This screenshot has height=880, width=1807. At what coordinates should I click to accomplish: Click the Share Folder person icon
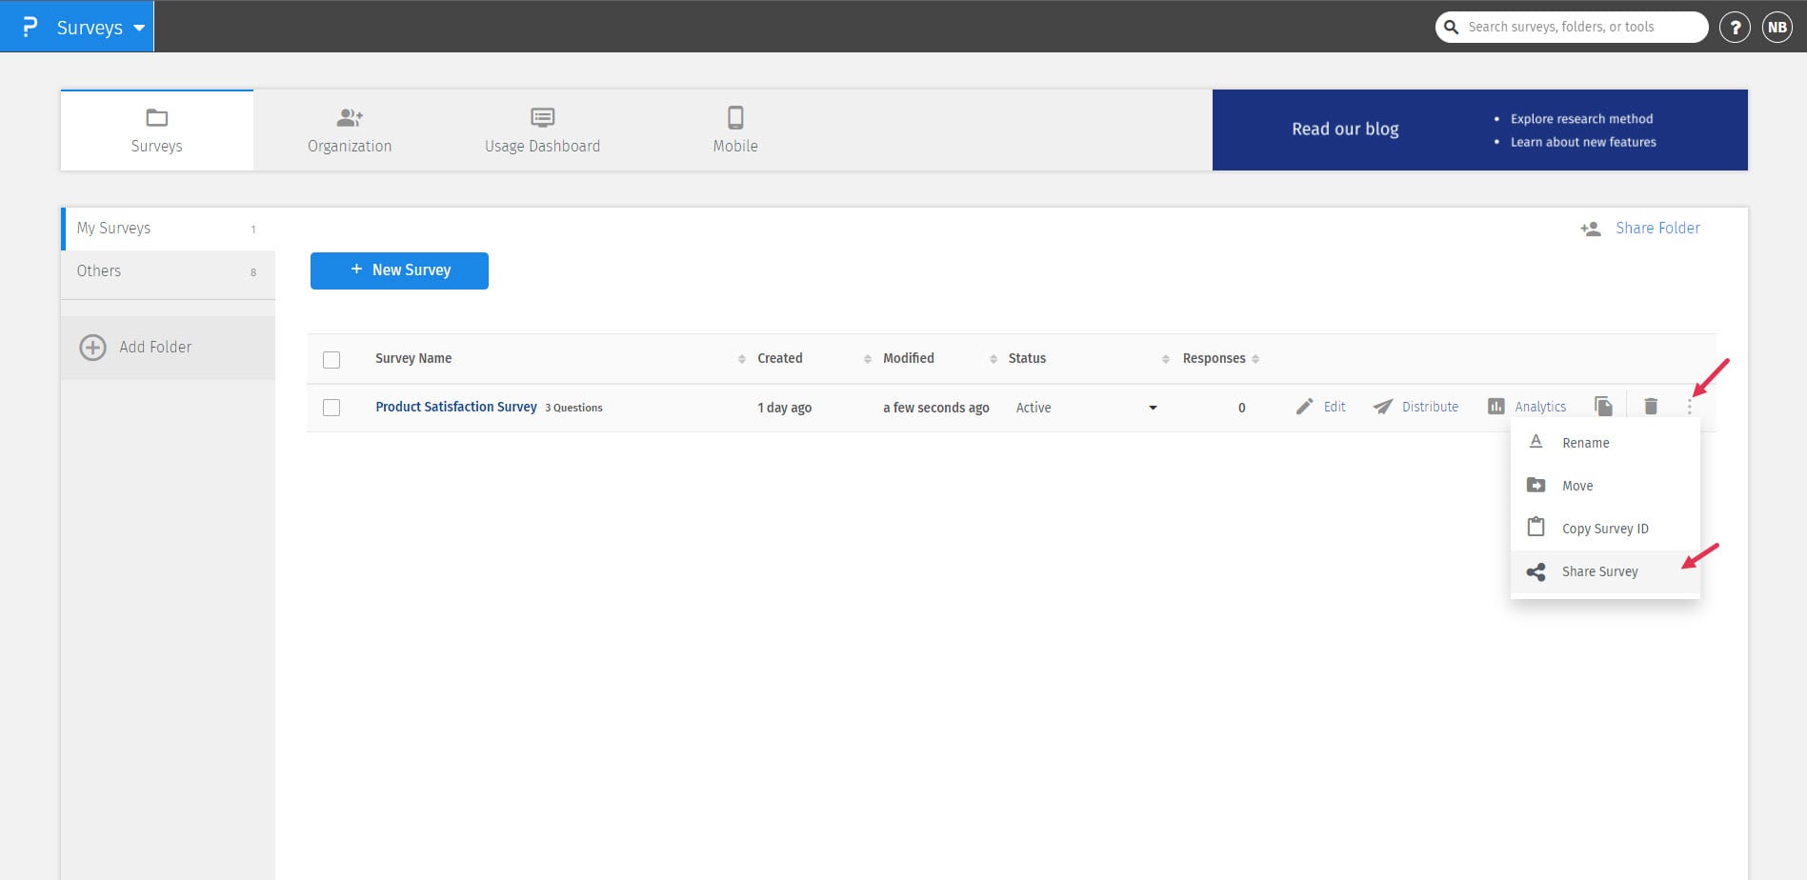click(x=1590, y=229)
